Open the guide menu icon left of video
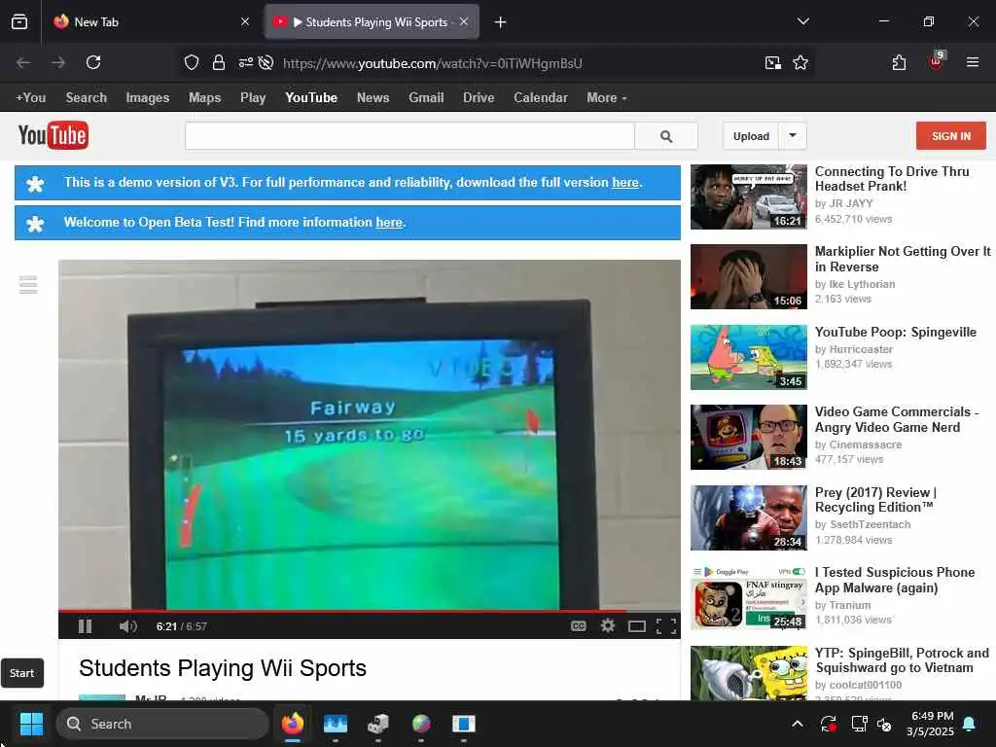 28,285
